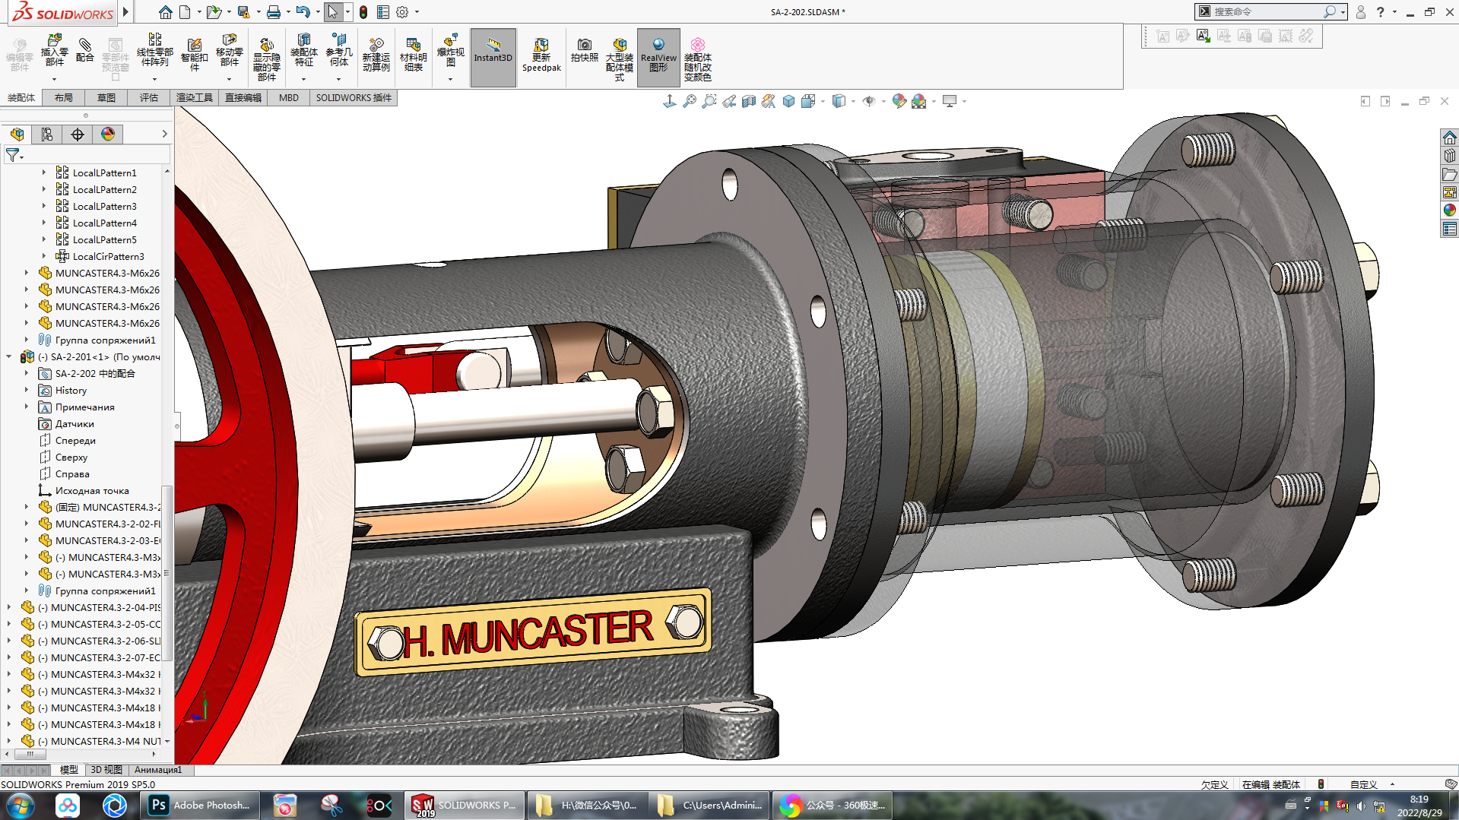Open Adobe Photoshop from taskbar
The width and height of the screenshot is (1459, 820).
[x=200, y=806]
